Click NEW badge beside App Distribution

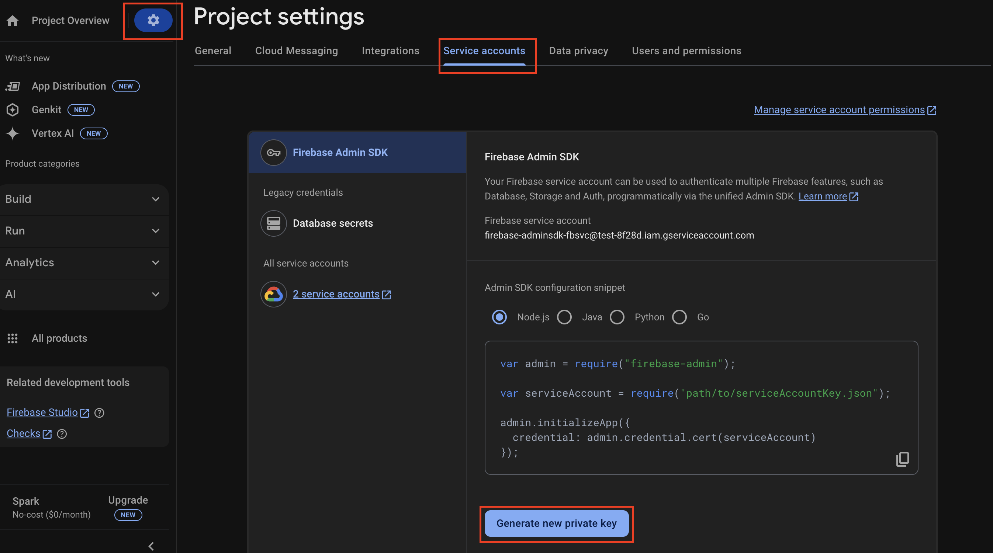126,86
